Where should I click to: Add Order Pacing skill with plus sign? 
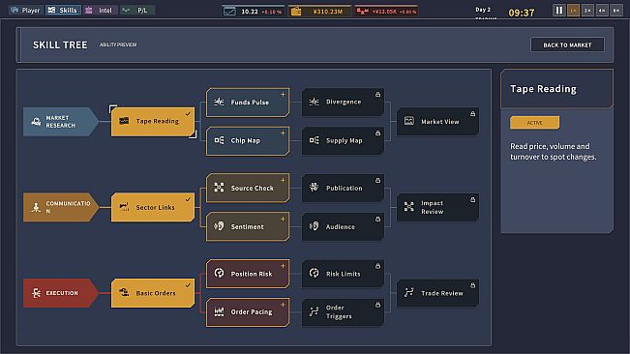[283, 305]
